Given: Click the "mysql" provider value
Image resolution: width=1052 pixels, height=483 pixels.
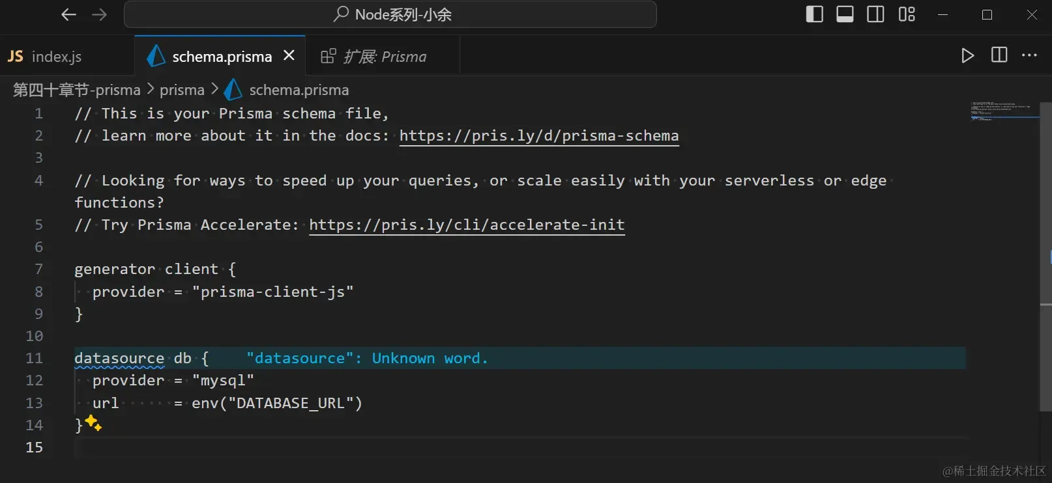Looking at the screenshot, I should pos(223,380).
